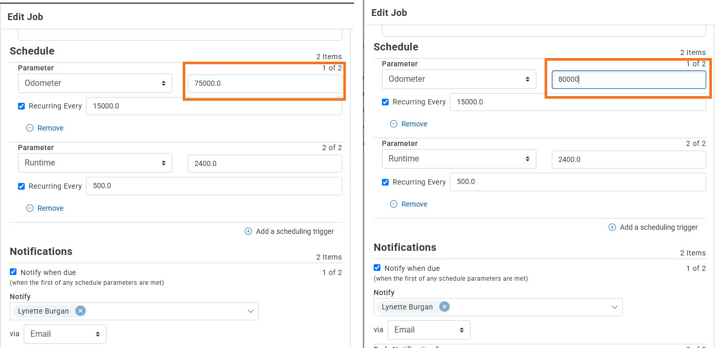Click right Notifications heading text
Screen dimensions: 716x348
[x=405, y=247]
